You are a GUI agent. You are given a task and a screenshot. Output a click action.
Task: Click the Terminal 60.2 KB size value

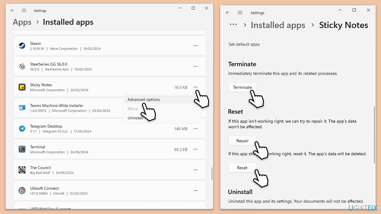(x=181, y=150)
